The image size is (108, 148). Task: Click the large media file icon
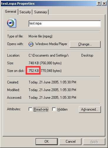11,23
